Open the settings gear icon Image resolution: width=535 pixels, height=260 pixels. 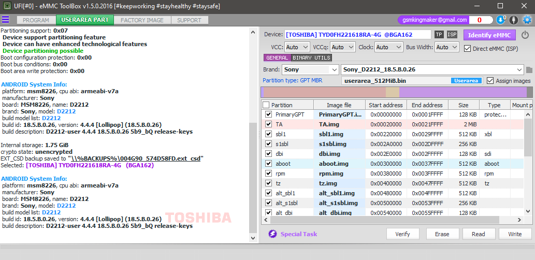[527, 20]
